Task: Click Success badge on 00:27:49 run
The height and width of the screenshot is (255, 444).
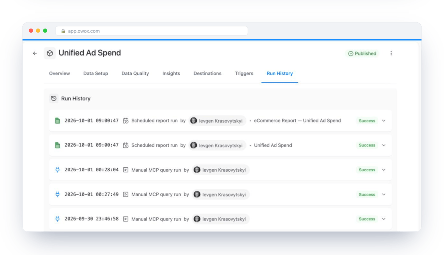Action: (x=367, y=195)
